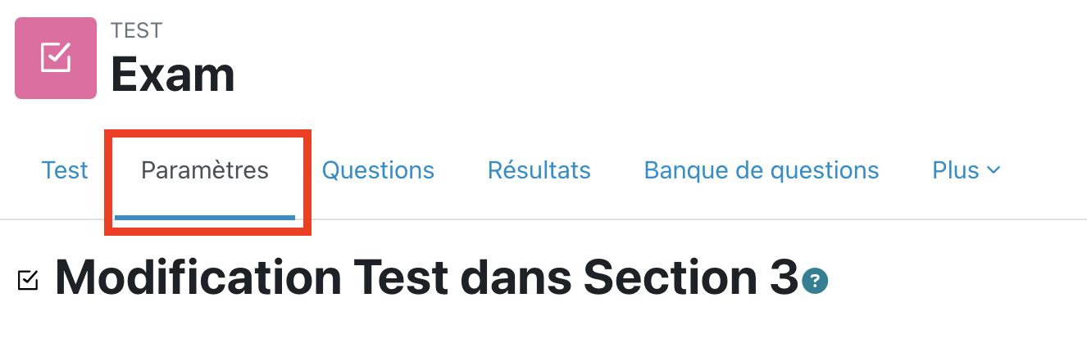This screenshot has height=352, width=1087.
Task: Click the blue underline below Paramètres
Action: click(x=205, y=217)
